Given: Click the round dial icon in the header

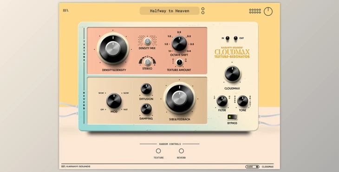Looking at the screenshot, I should tap(268, 11).
